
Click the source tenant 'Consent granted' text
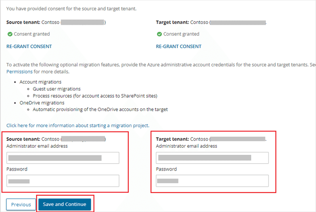coord(31,34)
